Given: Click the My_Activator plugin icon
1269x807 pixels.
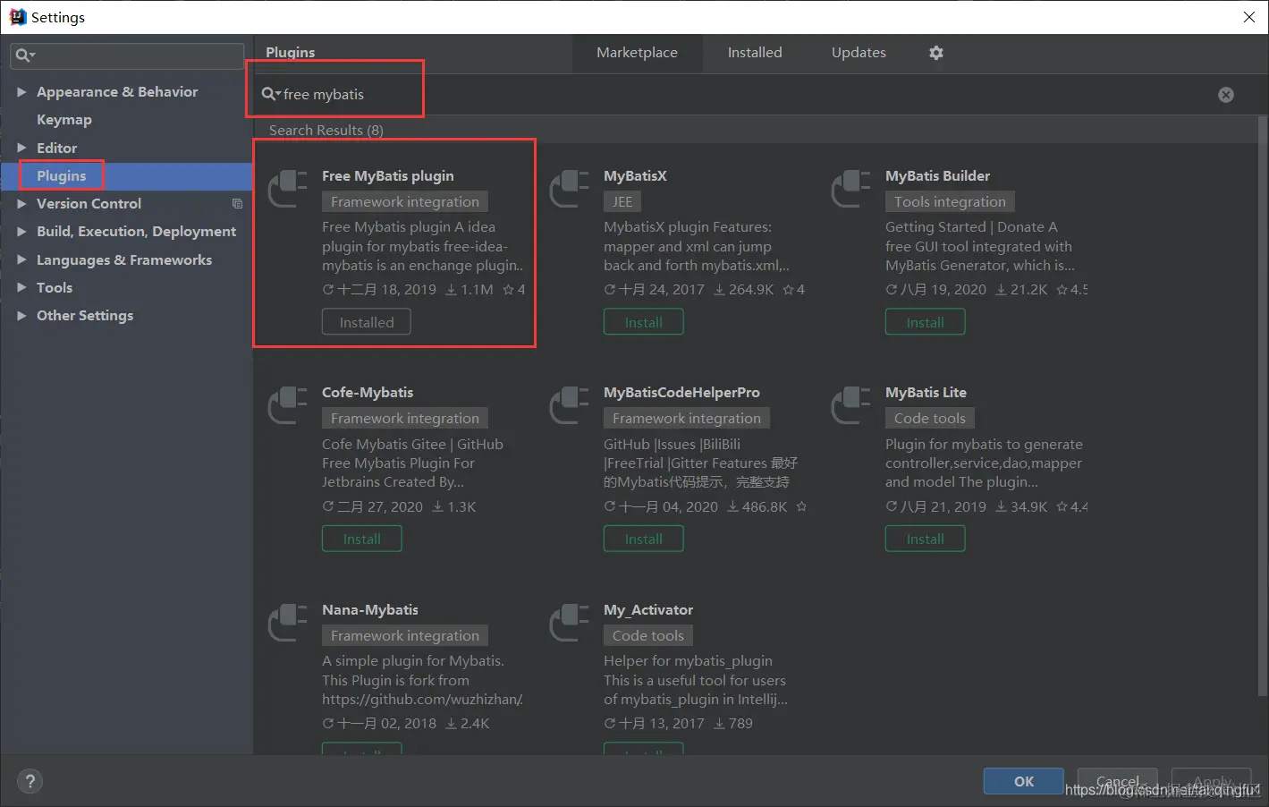Looking at the screenshot, I should point(570,622).
